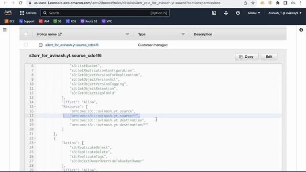The image size is (306, 172).
Task: Open the CloudShell terminal icon
Action: click(214, 13)
